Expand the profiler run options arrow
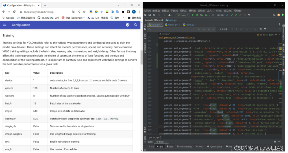The width and height of the screenshot is (288, 153). (x=209, y=15)
